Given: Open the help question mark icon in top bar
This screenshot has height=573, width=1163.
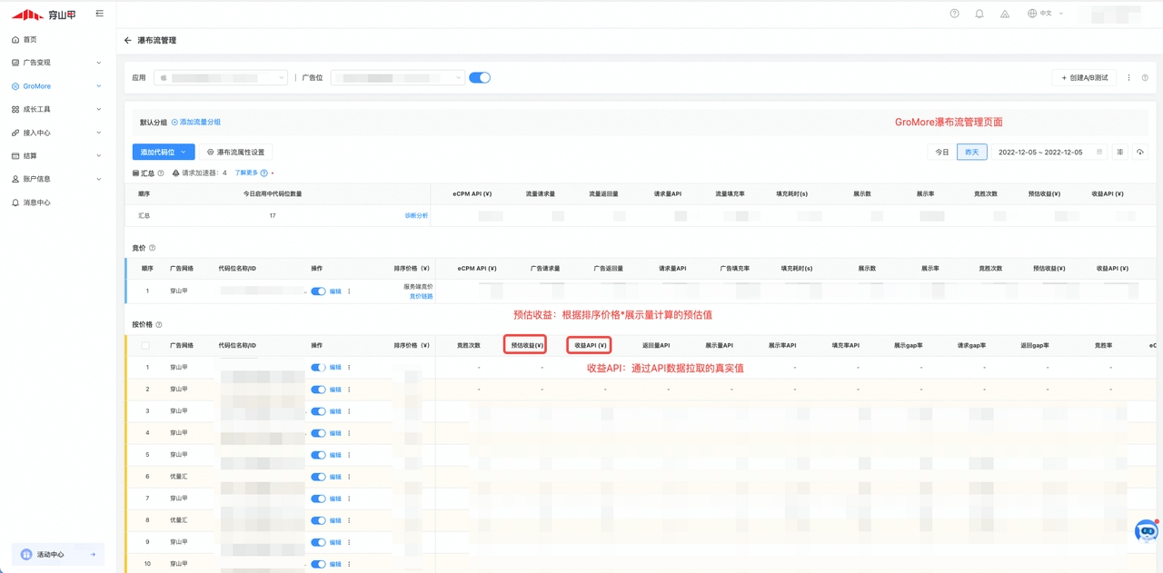Looking at the screenshot, I should pyautogui.click(x=954, y=14).
